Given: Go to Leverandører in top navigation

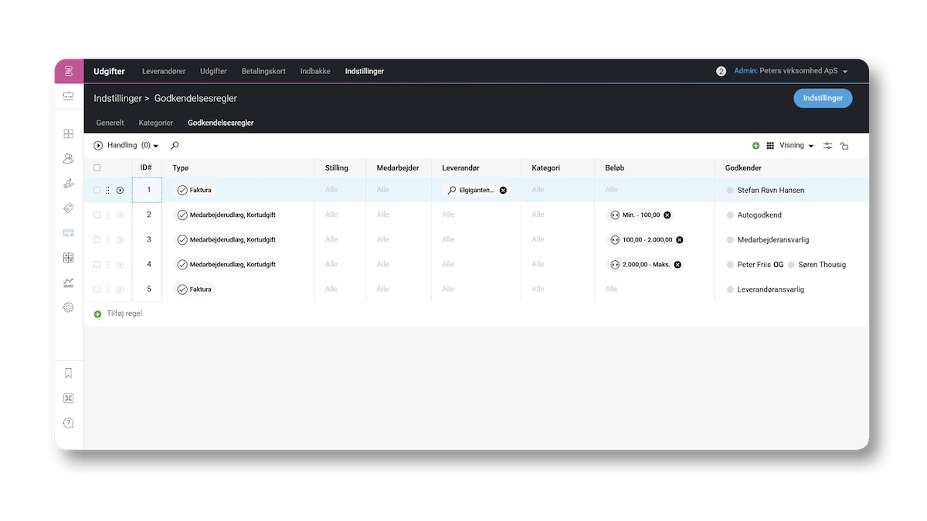Looking at the screenshot, I should tap(164, 71).
